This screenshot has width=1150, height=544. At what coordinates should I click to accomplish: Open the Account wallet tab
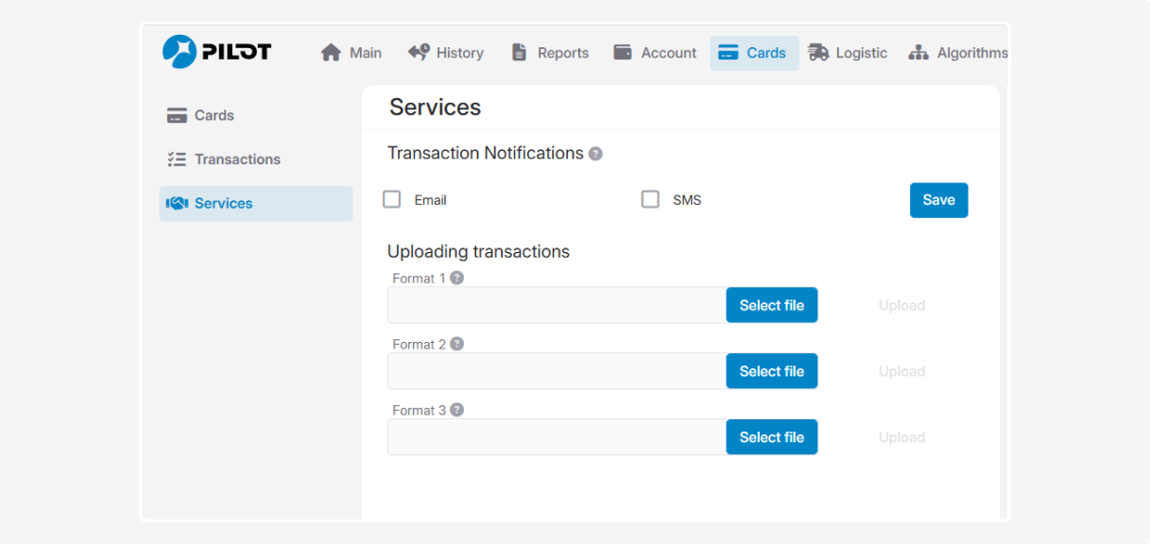(655, 53)
